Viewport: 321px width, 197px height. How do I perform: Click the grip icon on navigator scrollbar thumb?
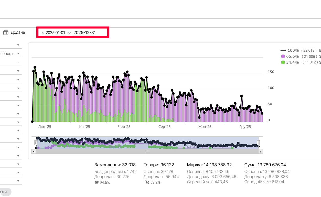coord(147,151)
